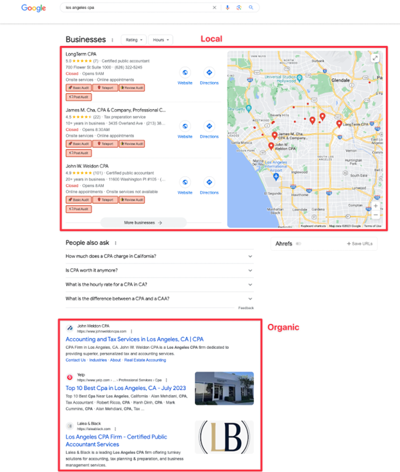400x472 pixels.
Task: Open James M. Cha website globe icon
Action: (185, 126)
